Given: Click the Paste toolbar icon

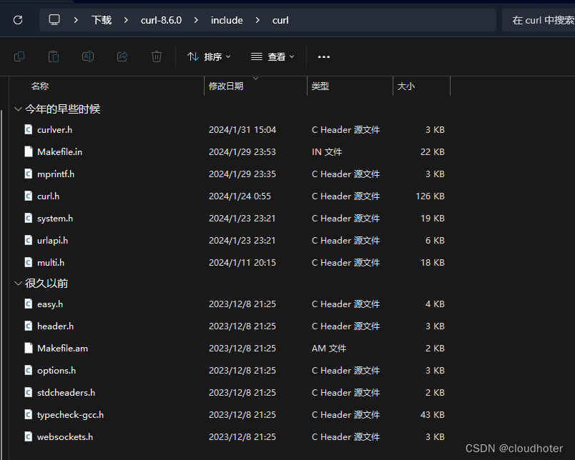Looking at the screenshot, I should pyautogui.click(x=54, y=56).
